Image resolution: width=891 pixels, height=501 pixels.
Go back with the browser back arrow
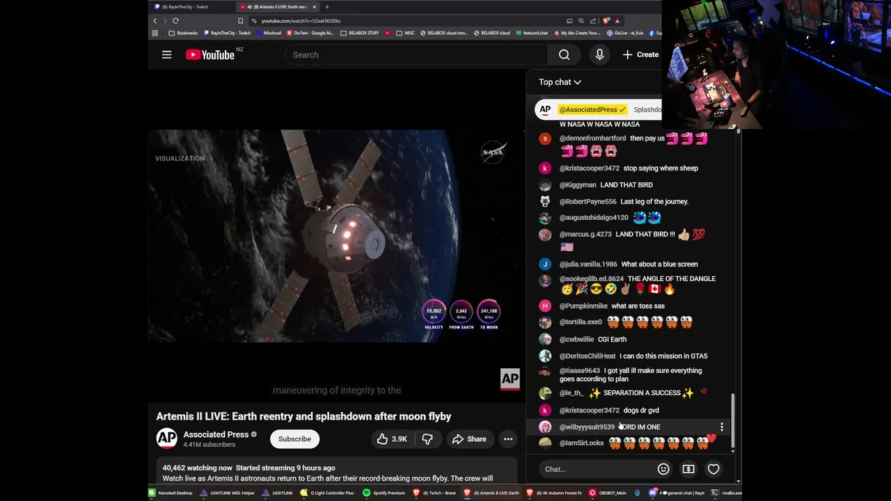point(155,21)
